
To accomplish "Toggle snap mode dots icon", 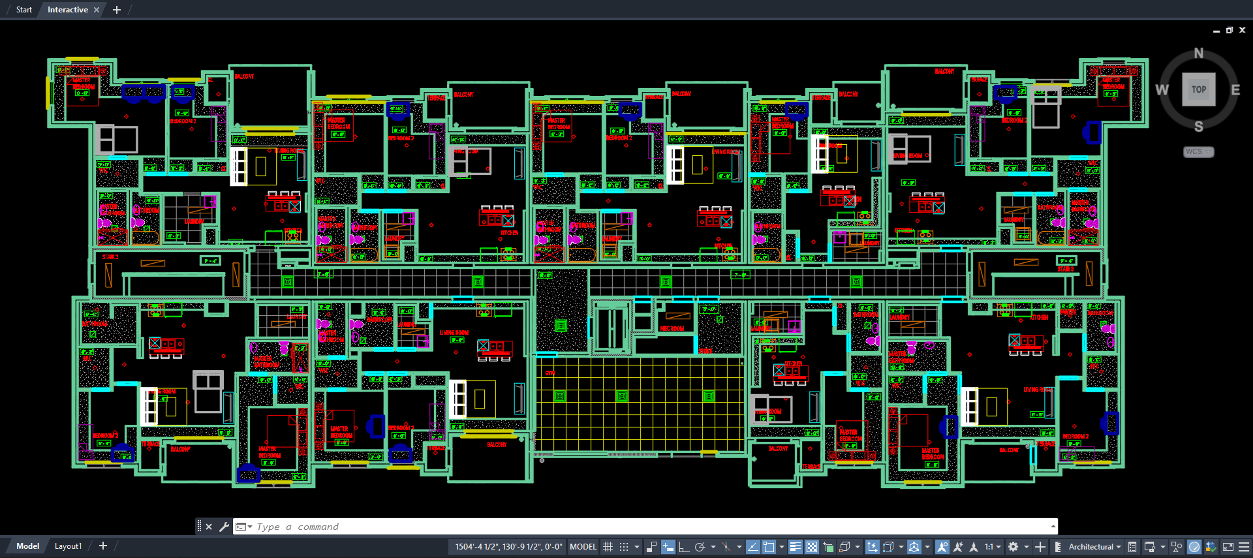I will pyautogui.click(x=624, y=547).
